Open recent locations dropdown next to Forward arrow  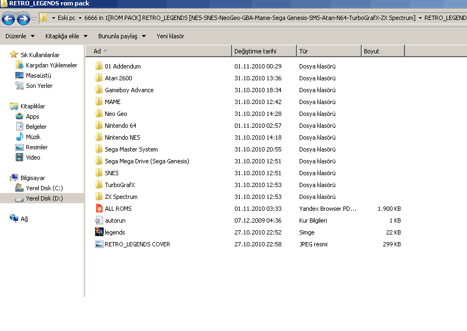[34, 18]
